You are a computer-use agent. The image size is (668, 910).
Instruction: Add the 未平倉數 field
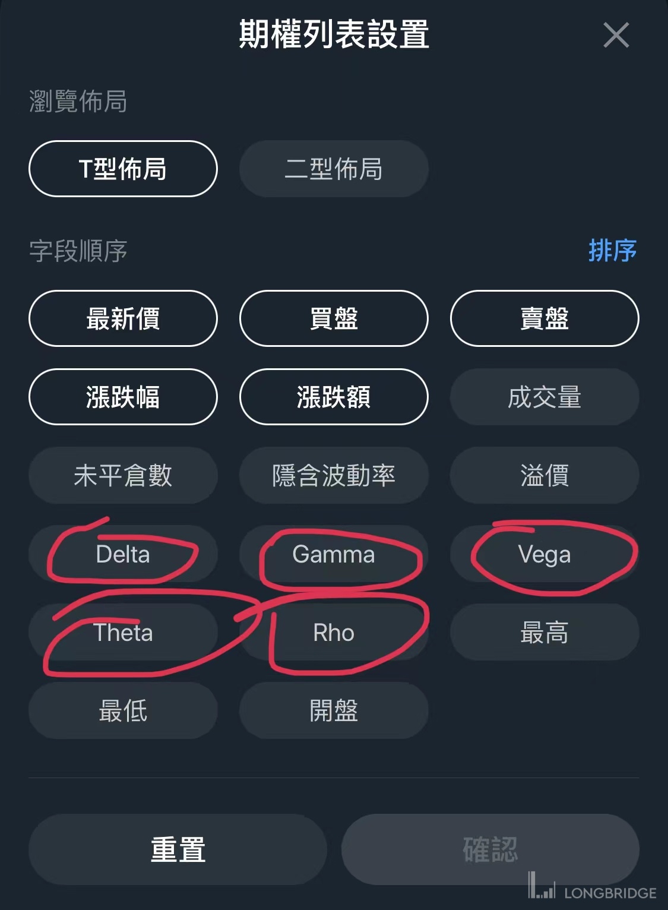tap(123, 475)
